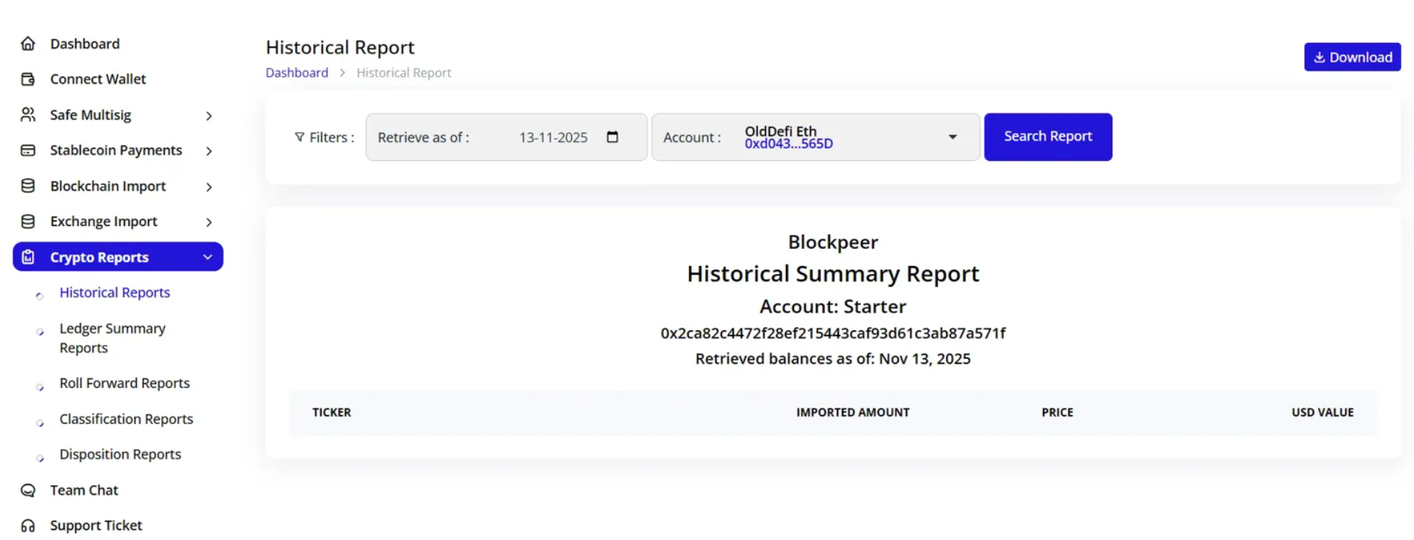Click the Stablecoin Payments card icon
This screenshot has height=540, width=1414.
click(28, 150)
